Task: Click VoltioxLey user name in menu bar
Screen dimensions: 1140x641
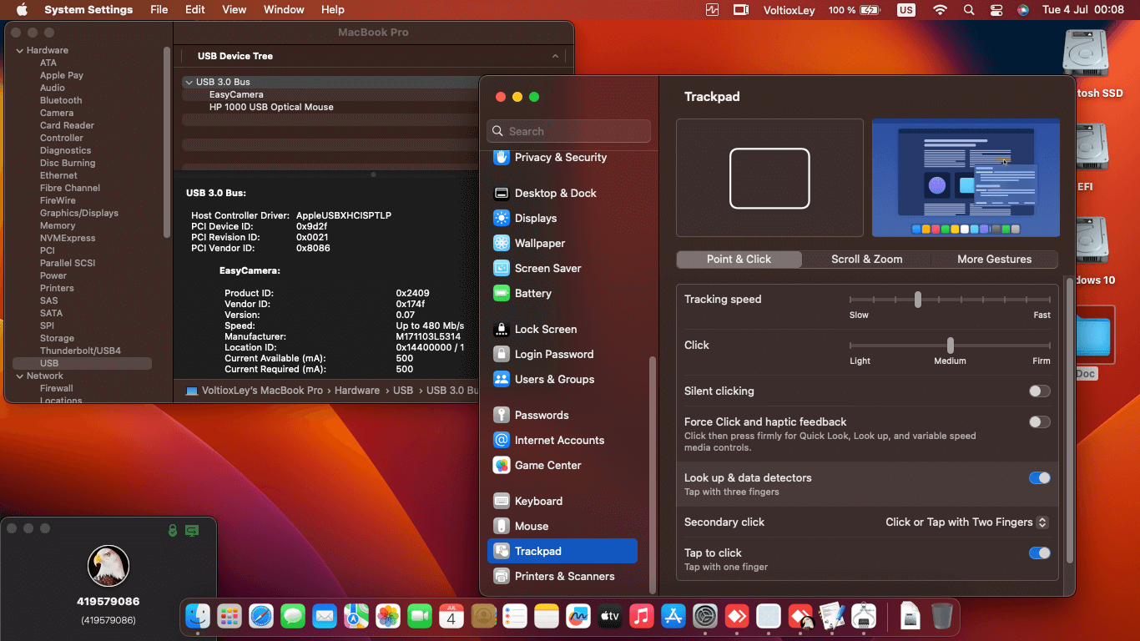Action: 789,10
